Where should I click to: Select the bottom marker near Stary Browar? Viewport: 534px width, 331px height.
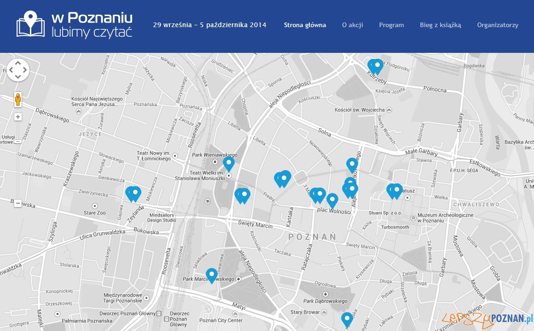pos(347,318)
